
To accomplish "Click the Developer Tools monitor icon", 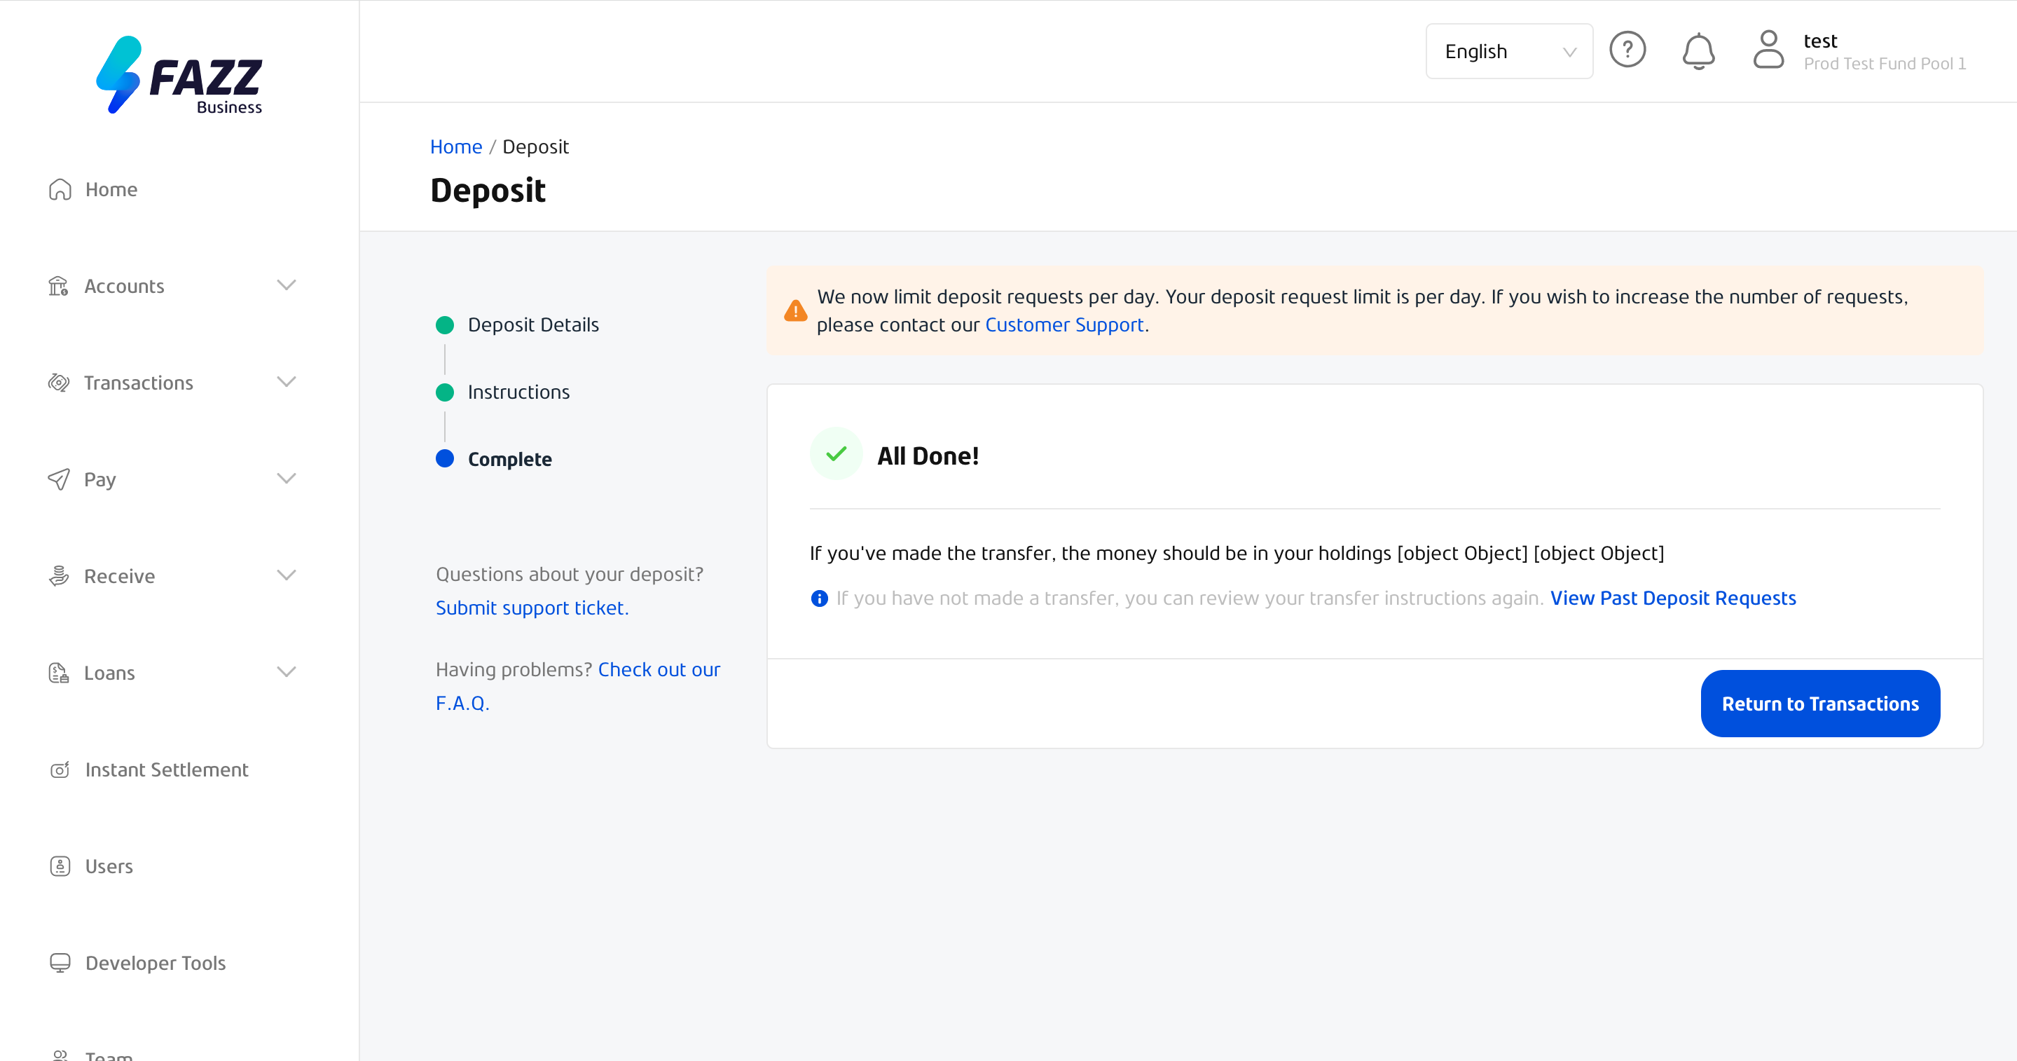I will 60,962.
